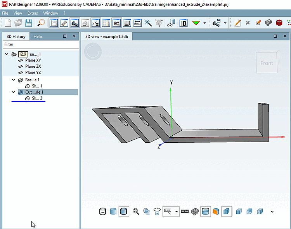Screen dimensions: 291x229
Task: Click the ruler measure tool
Action: (x=185, y=212)
